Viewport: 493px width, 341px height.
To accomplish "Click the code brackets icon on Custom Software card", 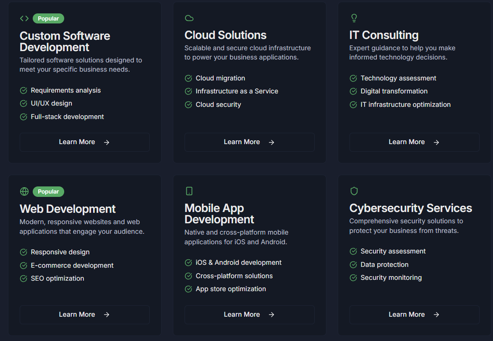I will pos(24,18).
